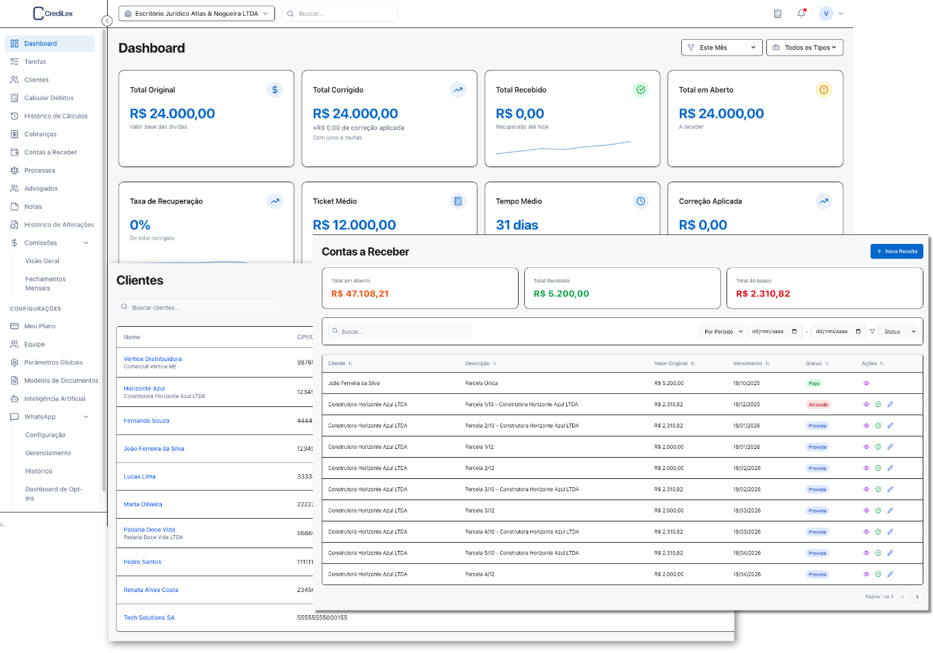
Task: Click the Buscar clientes search field
Action: [x=199, y=306]
